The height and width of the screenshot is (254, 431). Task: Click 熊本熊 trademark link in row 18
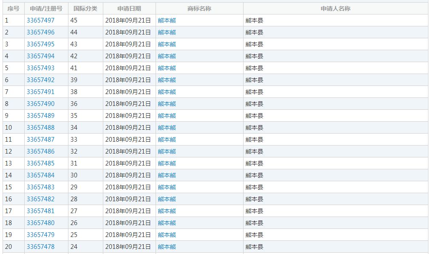[167, 223]
